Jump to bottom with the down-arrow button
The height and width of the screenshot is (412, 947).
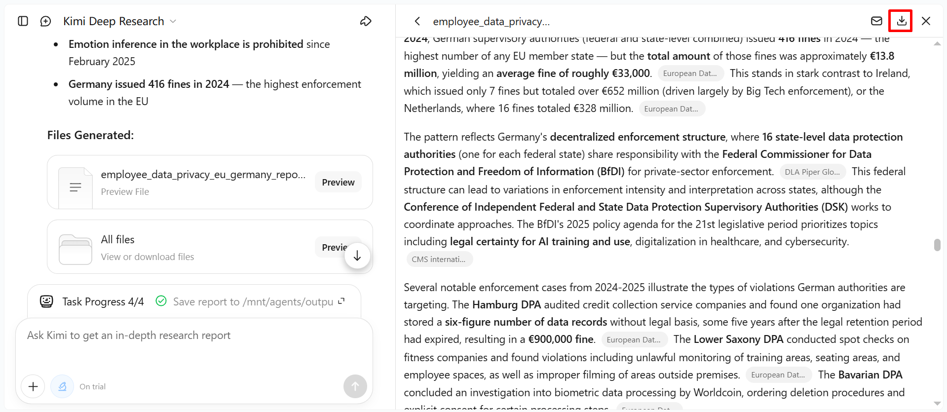pos(357,256)
